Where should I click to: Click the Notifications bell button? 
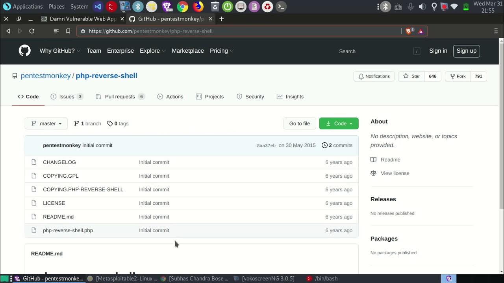(x=374, y=76)
